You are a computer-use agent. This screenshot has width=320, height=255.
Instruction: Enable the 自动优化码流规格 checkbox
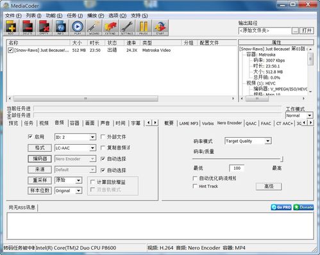click(x=195, y=178)
